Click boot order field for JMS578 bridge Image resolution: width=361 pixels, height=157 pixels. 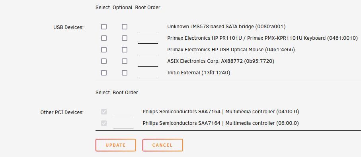(148, 27)
